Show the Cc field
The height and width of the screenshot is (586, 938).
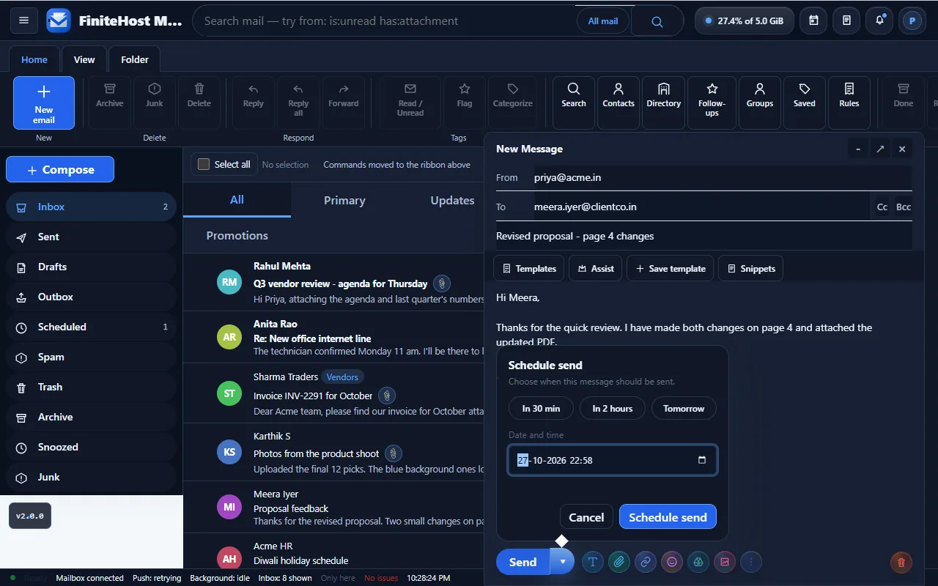[882, 207]
